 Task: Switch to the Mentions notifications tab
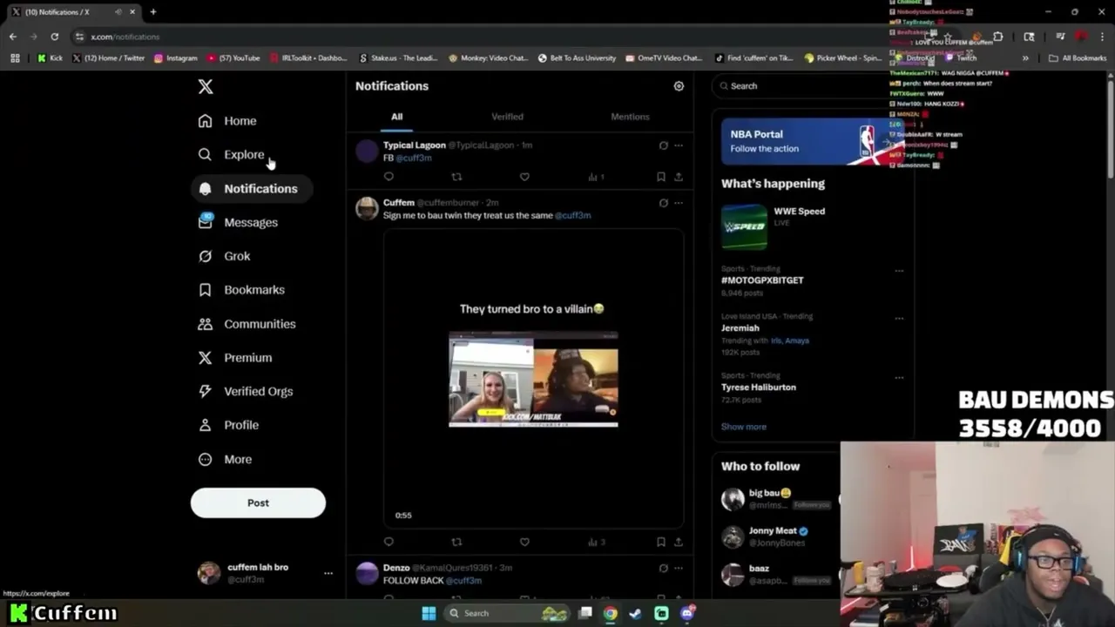coord(630,117)
